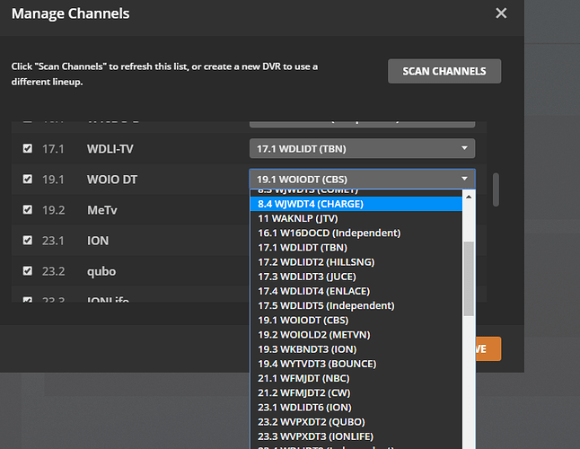Select 21.2 WFMJDT2 (CW) option

356,392
